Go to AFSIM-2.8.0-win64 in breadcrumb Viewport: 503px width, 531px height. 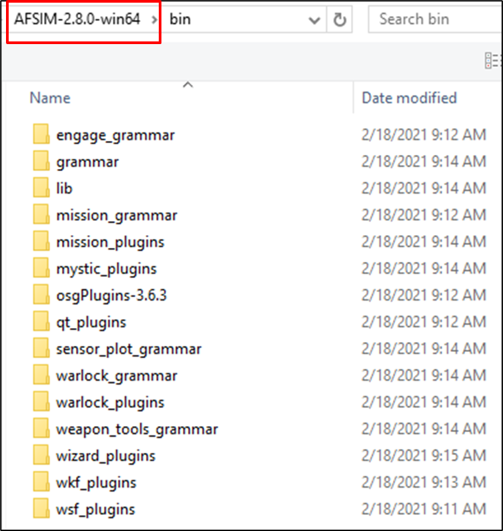point(77,19)
